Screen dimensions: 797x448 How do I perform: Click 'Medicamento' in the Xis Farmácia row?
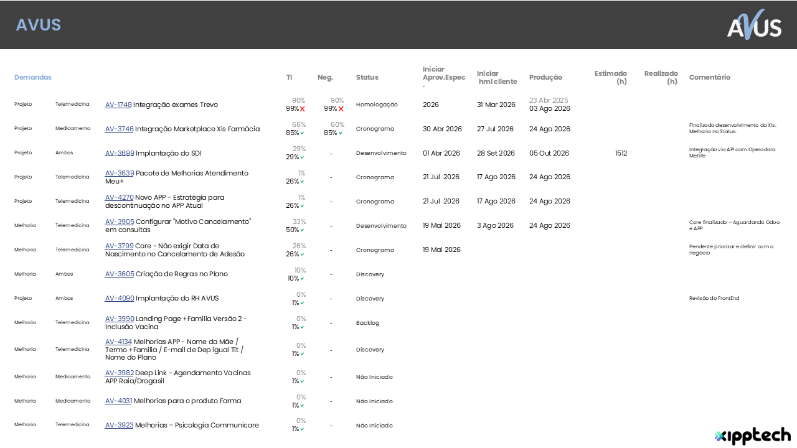pos(73,128)
